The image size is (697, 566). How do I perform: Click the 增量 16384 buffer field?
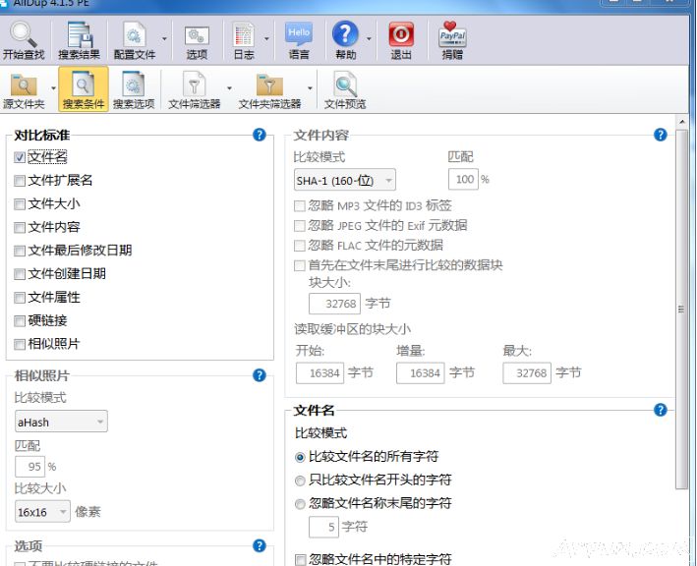[421, 372]
